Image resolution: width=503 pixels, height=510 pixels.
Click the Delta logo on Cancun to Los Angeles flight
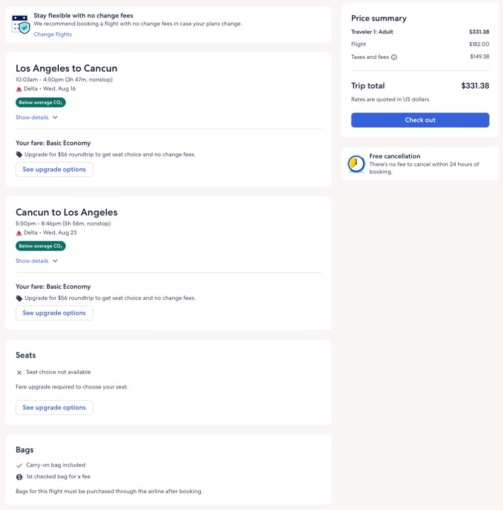coord(19,233)
